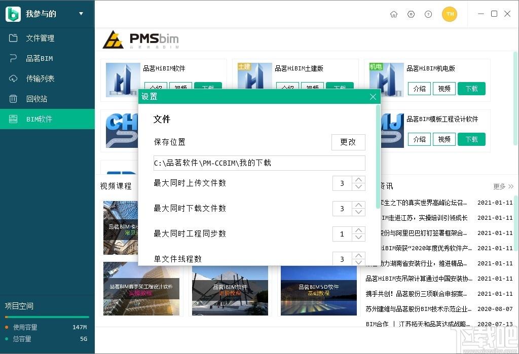The width and height of the screenshot is (519, 354).
Task: Click the 视频课程 section heading
Action: 116,186
